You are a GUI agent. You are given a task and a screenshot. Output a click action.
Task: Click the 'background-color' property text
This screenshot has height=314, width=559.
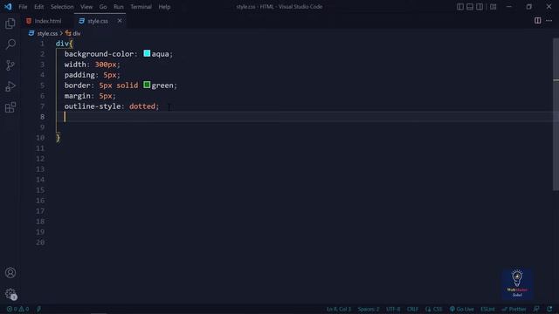(x=99, y=54)
